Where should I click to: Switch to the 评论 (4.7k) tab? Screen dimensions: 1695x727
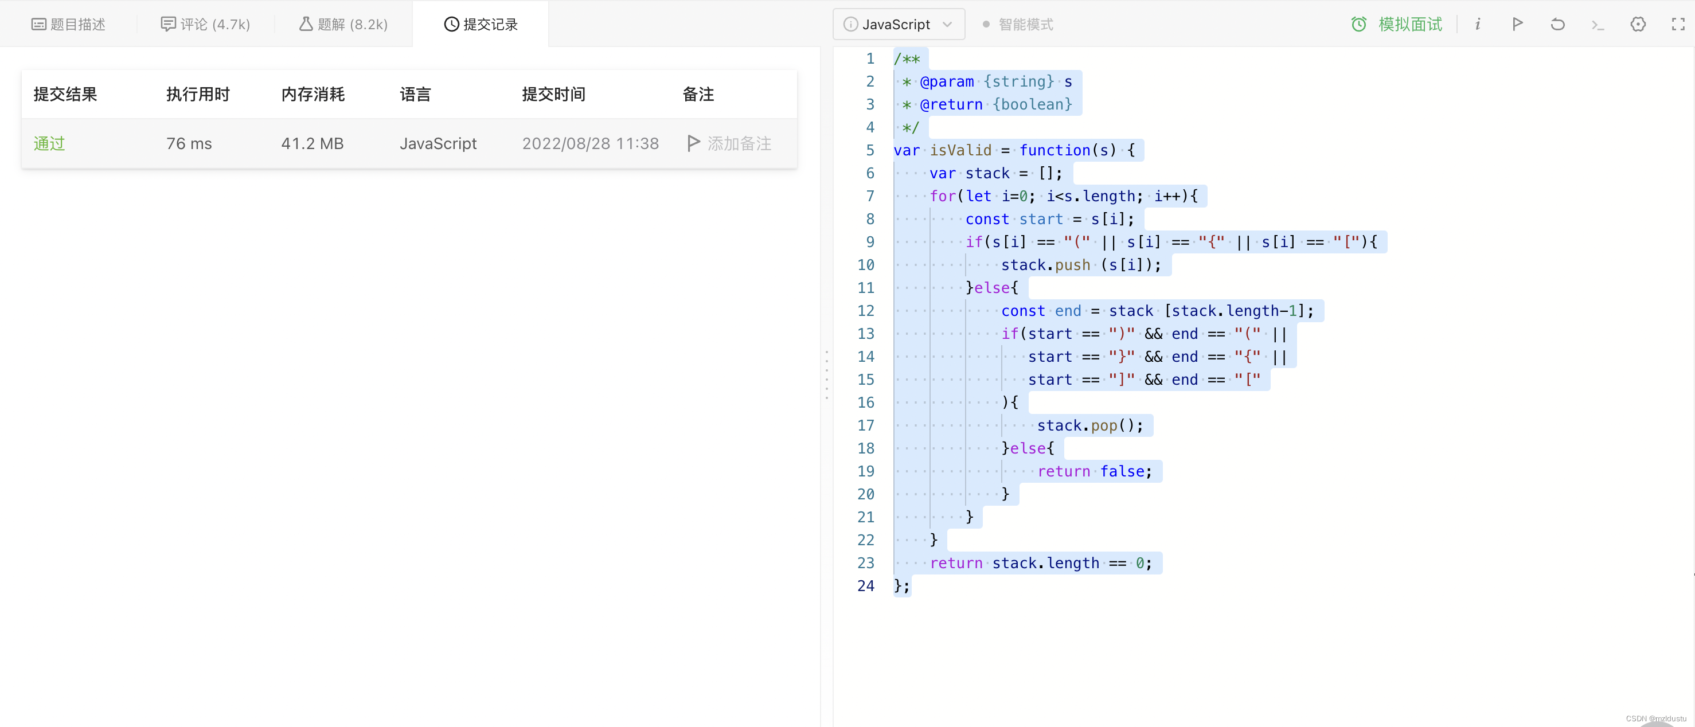(205, 24)
